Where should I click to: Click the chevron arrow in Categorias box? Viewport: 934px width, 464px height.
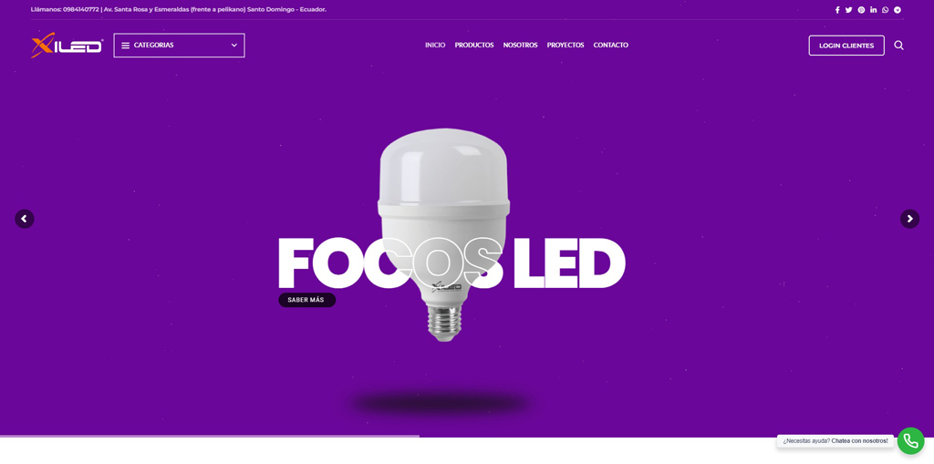[234, 46]
